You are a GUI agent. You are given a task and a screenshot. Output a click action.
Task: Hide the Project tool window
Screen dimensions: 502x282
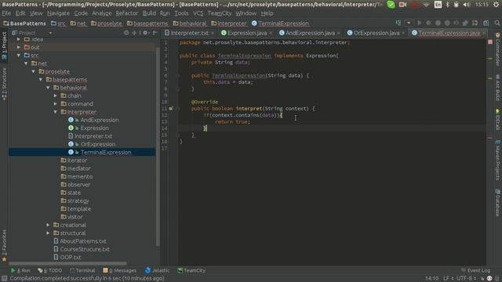coord(155,33)
